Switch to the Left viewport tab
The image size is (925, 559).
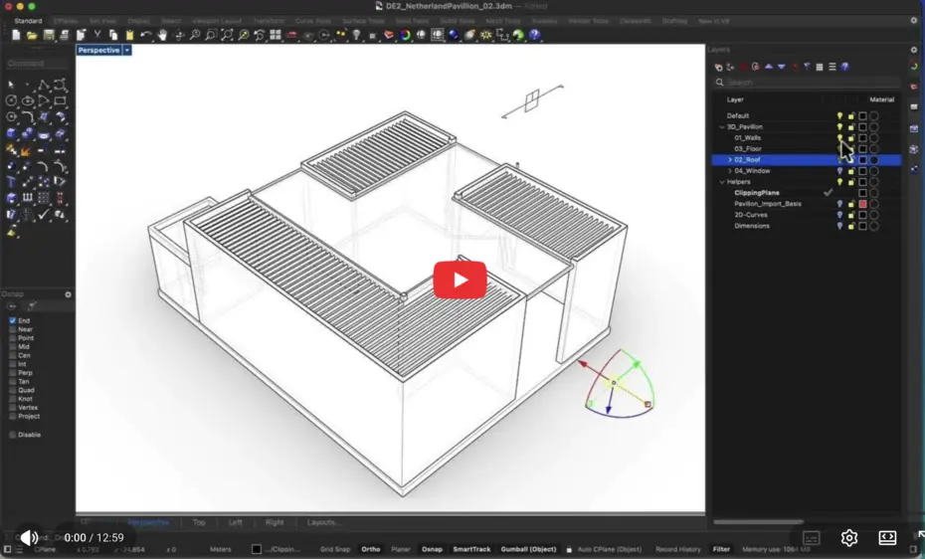tap(235, 522)
